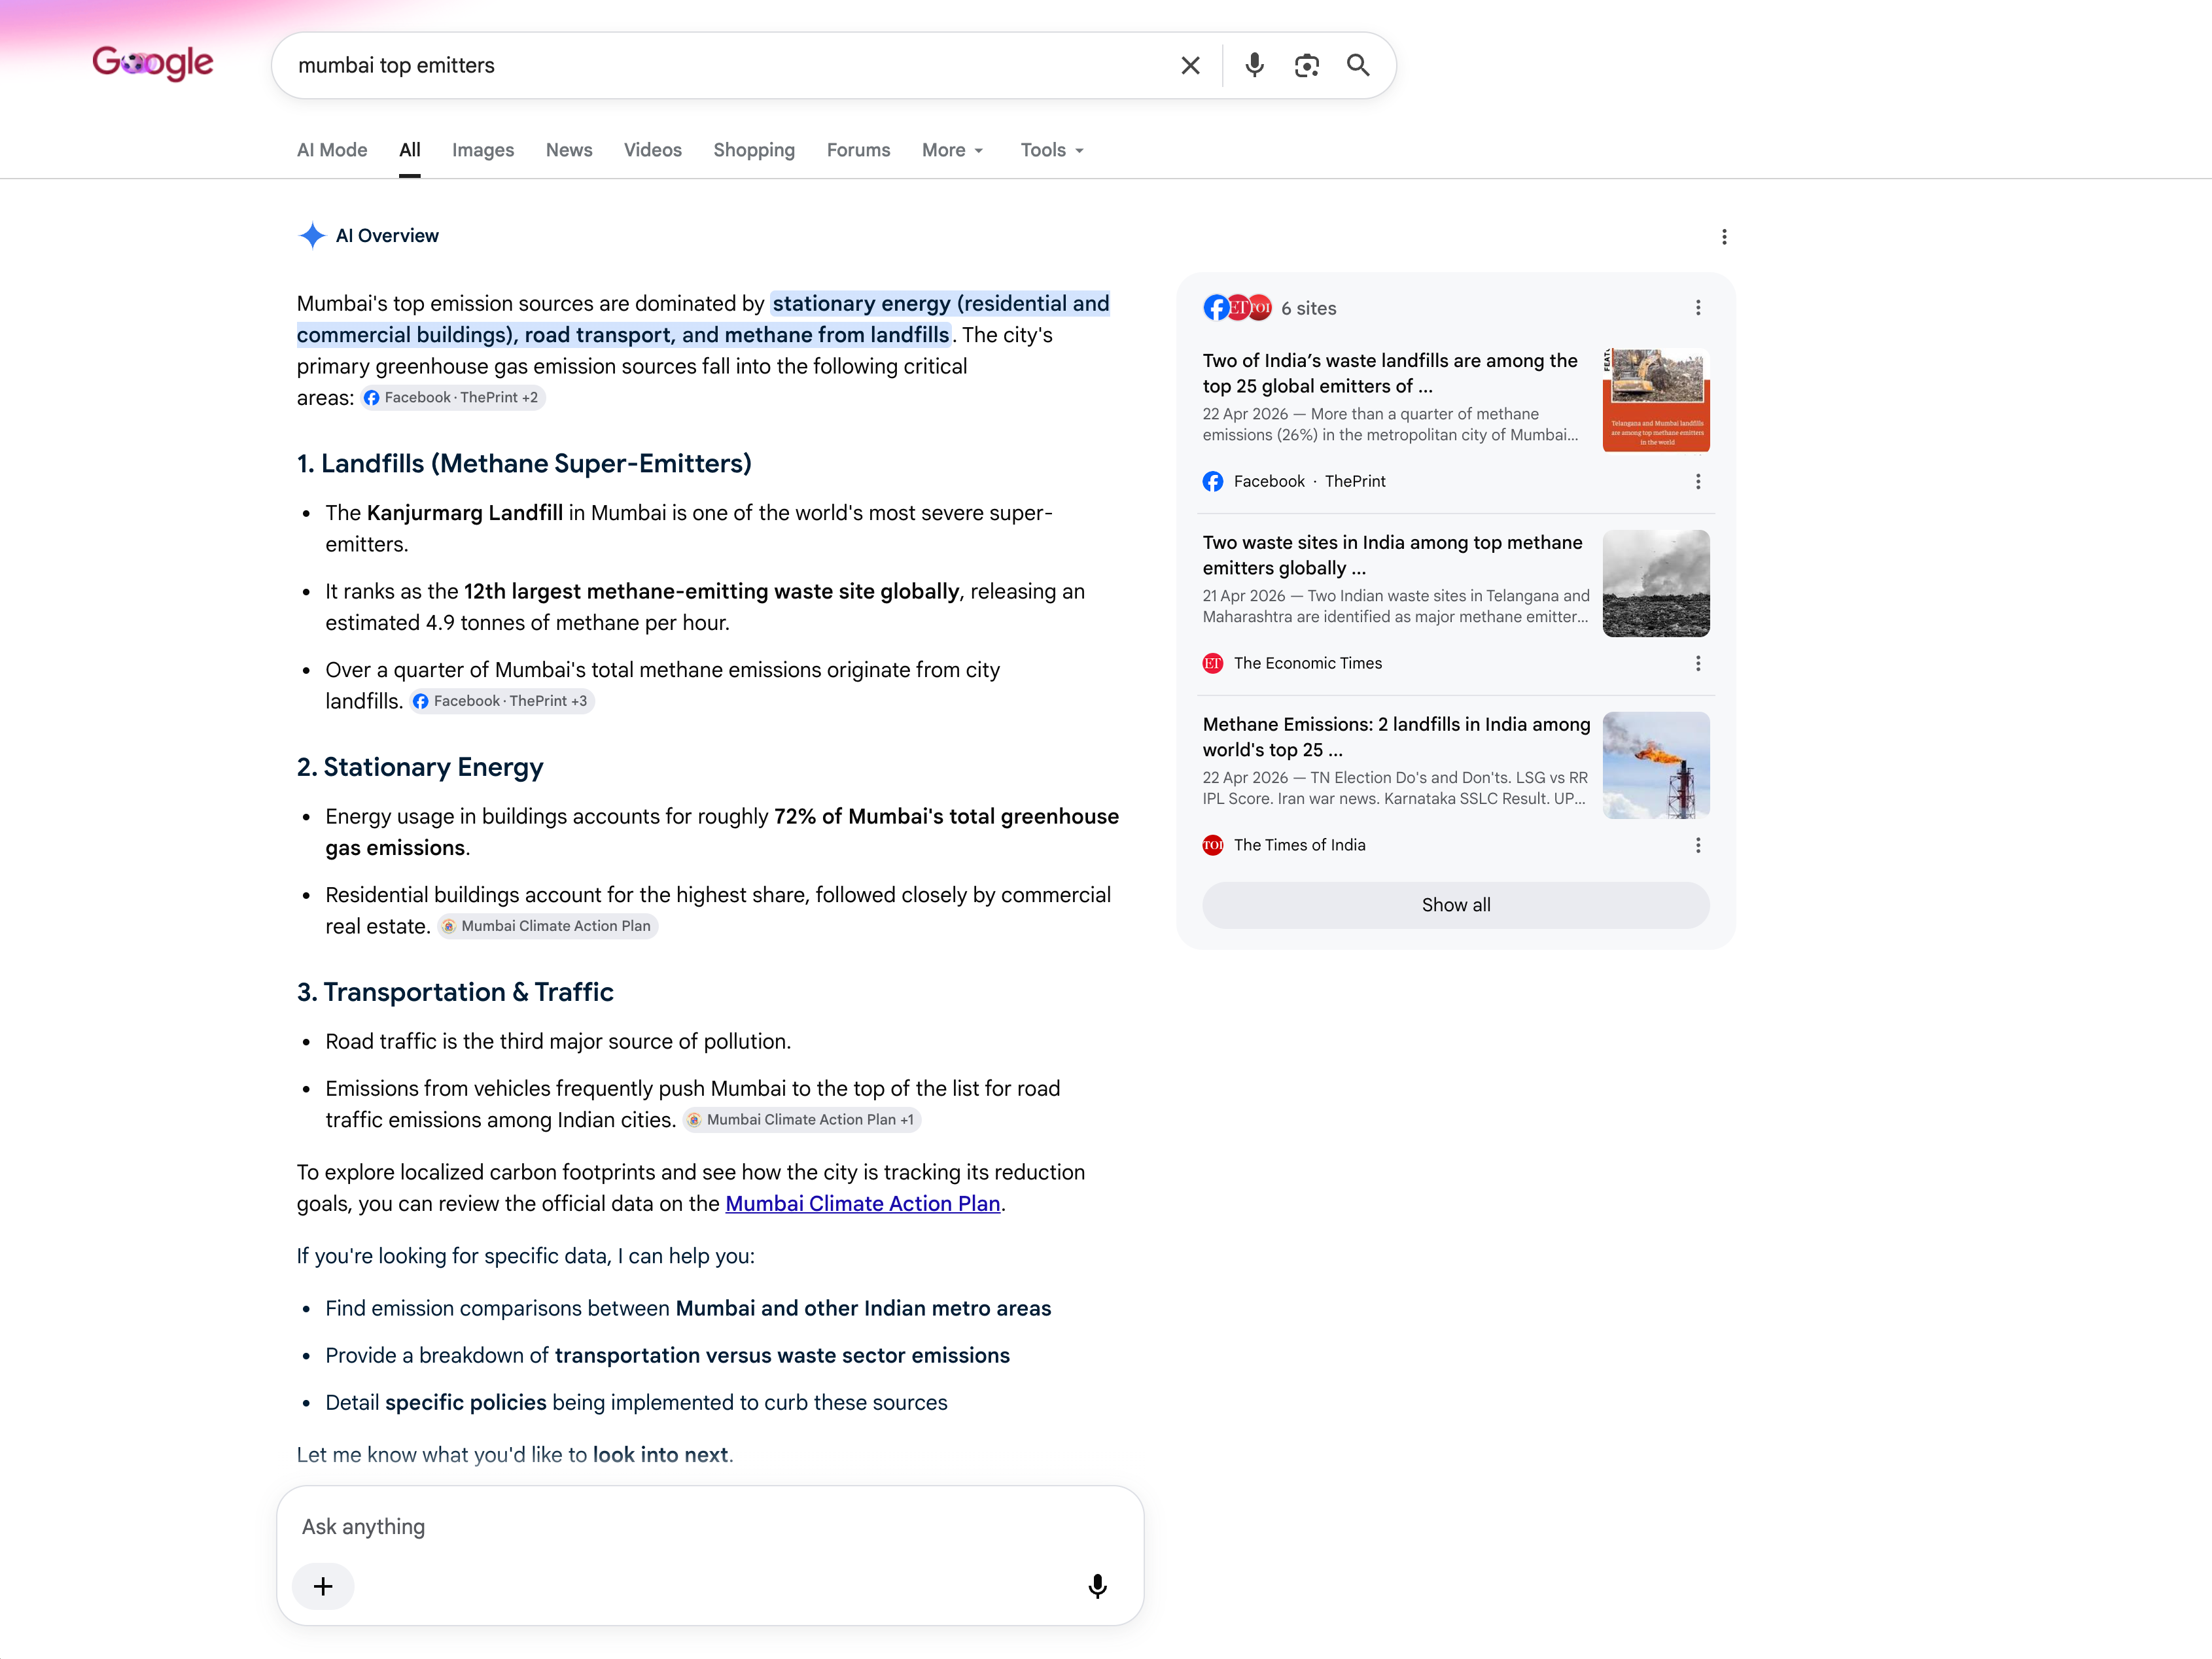2212x1659 pixels.
Task: Click heading 1. Landfills (Methane Super-Emitters)
Action: pos(524,464)
